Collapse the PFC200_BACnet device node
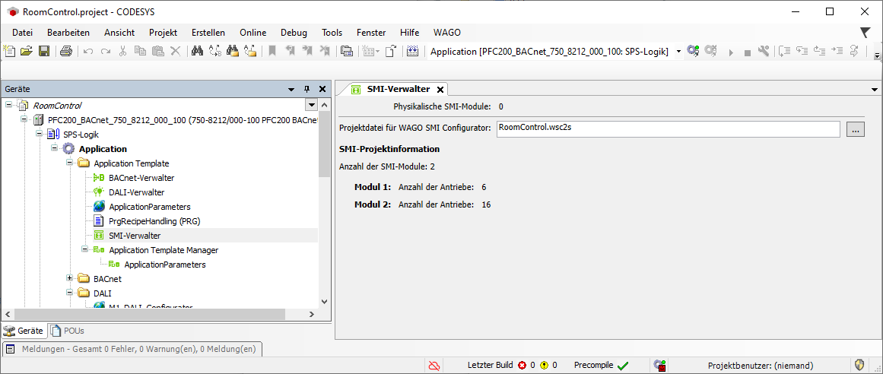 click(x=24, y=119)
